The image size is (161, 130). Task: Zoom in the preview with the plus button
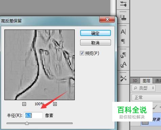(55, 104)
